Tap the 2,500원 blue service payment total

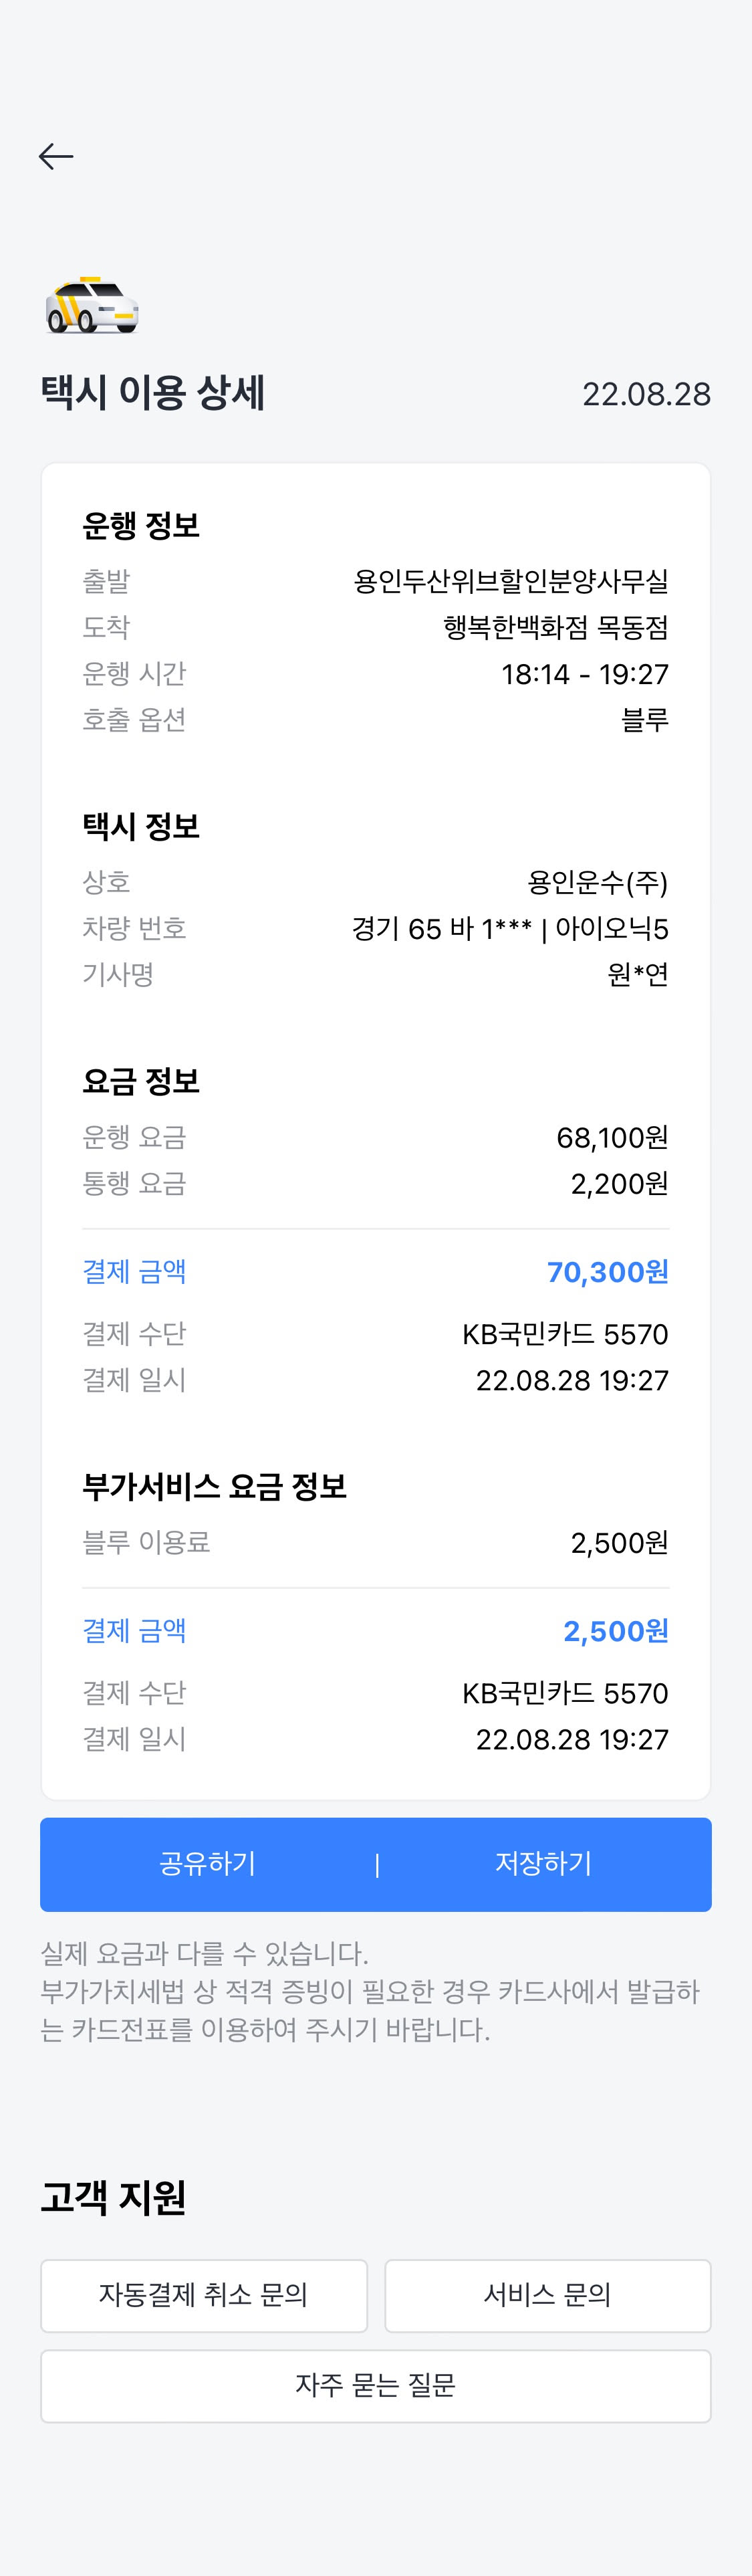pos(615,1631)
